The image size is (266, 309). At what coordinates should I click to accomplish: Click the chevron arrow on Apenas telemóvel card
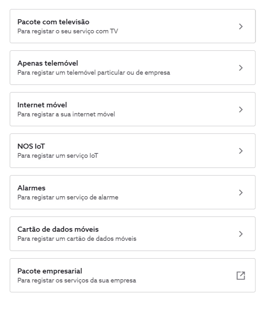241,68
